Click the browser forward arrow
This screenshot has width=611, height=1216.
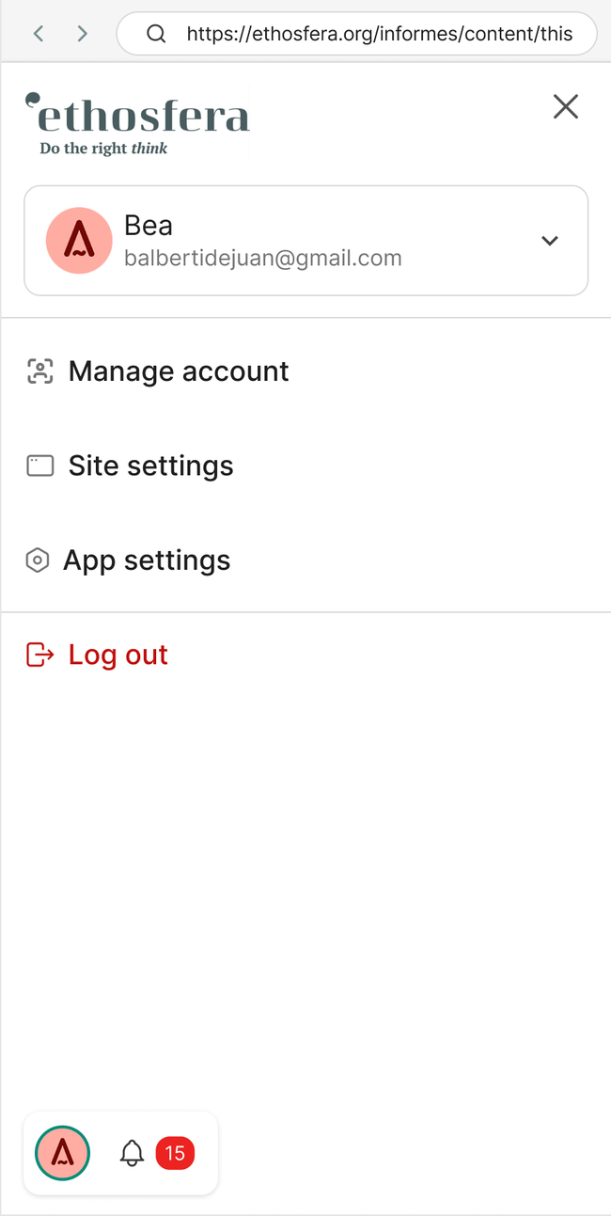point(83,34)
